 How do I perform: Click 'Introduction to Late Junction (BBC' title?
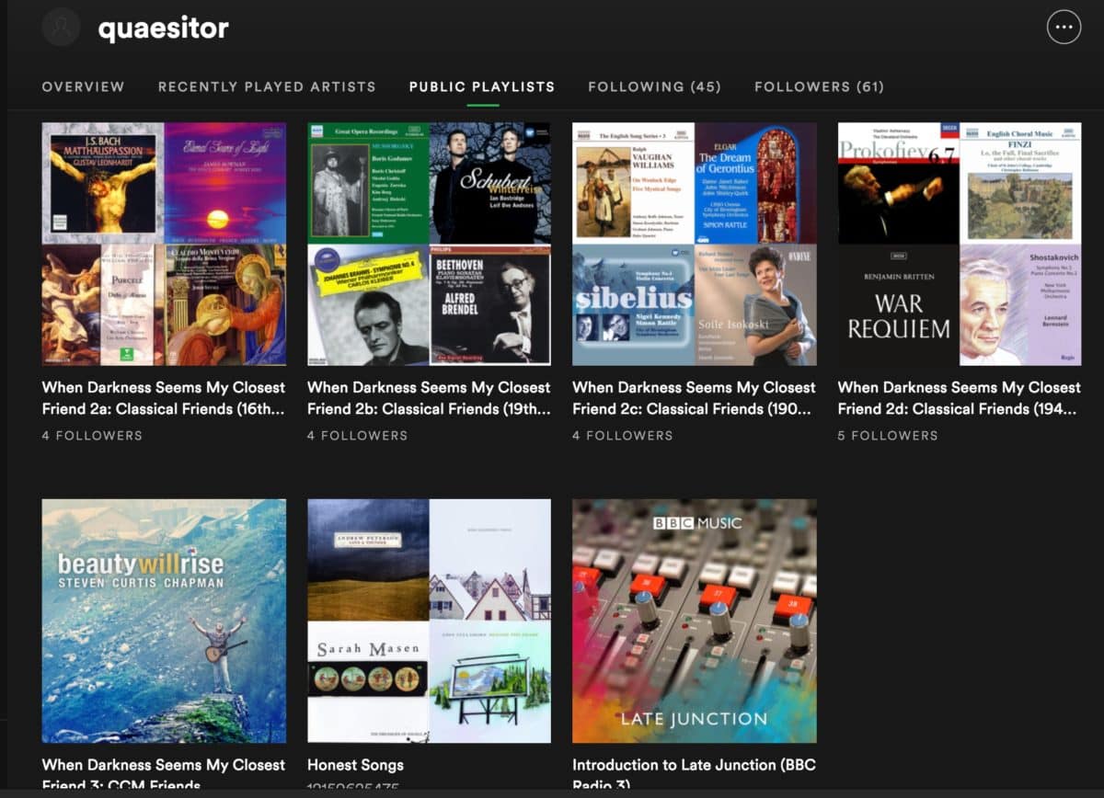694,765
